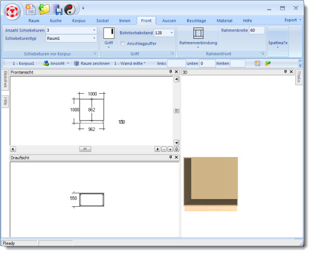Click the Rahmenverbindung frame icon
312x254 pixels.
pos(198,34)
